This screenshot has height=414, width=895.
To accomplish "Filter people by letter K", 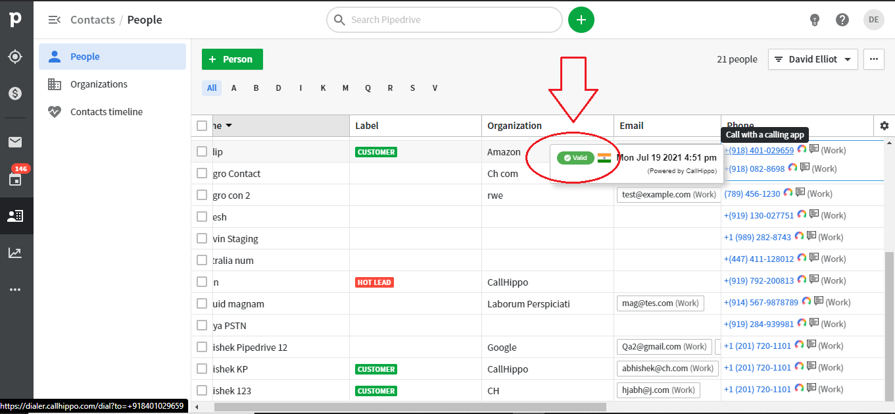I will click(323, 88).
